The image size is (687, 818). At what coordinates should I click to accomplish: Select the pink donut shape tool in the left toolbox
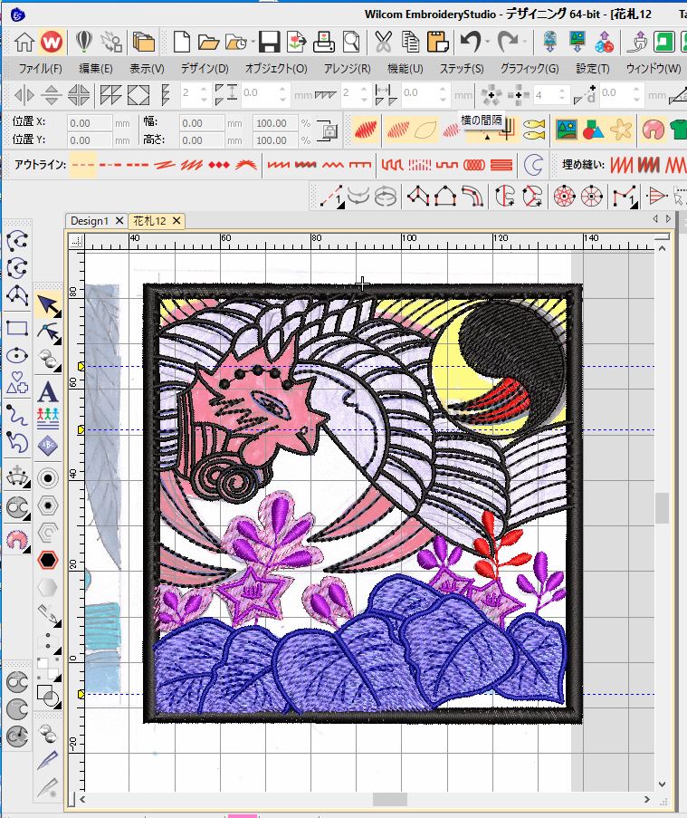tap(16, 539)
